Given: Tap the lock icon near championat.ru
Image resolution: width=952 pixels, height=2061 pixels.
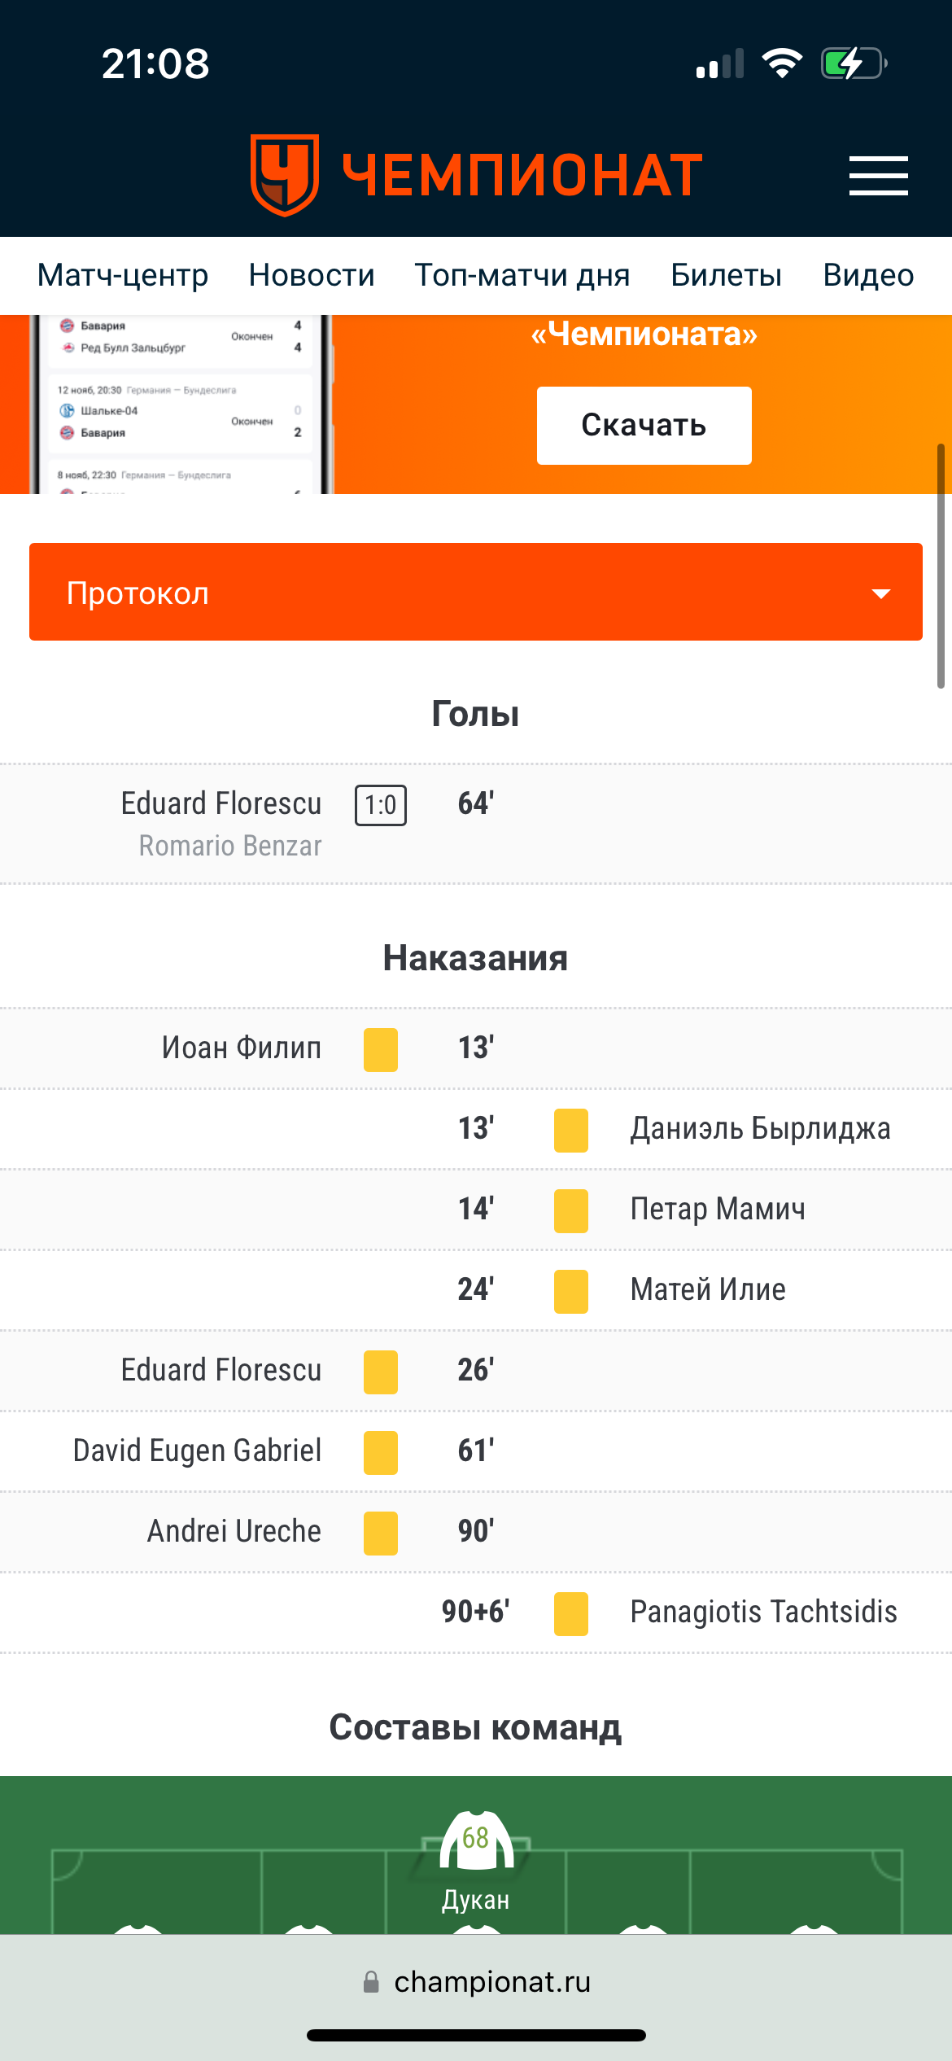Looking at the screenshot, I should [371, 1982].
